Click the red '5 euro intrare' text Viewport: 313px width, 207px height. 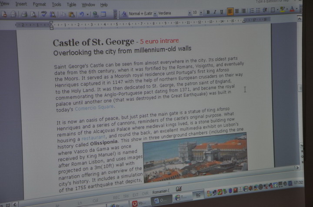coord(159,41)
